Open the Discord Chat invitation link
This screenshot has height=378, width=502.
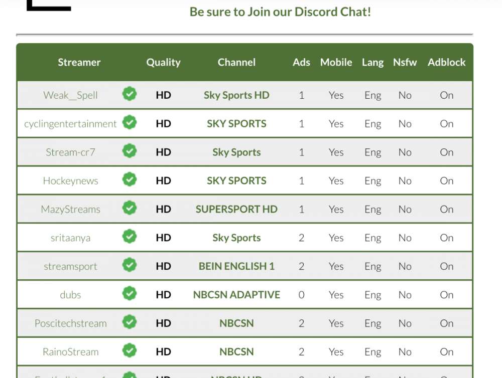click(280, 12)
